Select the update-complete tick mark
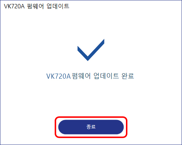 91,50
